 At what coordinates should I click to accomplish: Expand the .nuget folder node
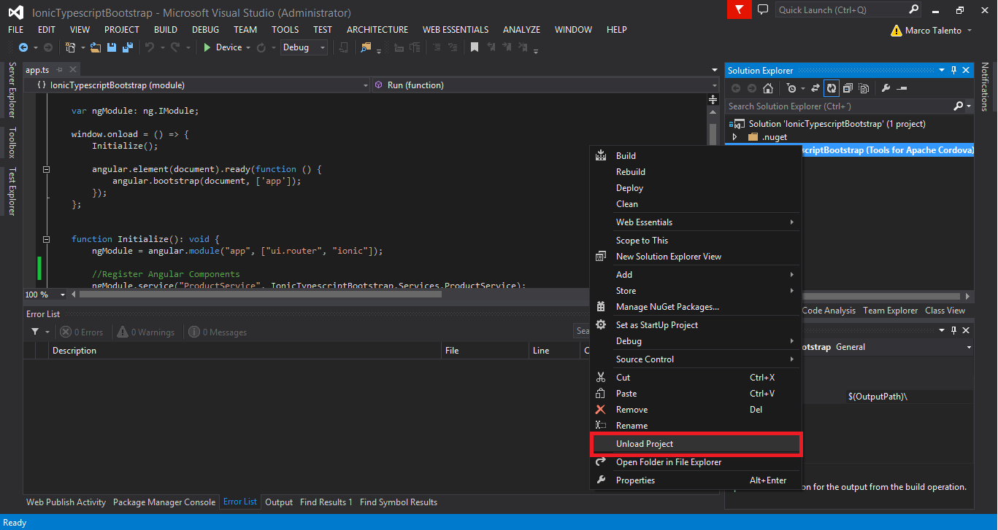click(735, 137)
